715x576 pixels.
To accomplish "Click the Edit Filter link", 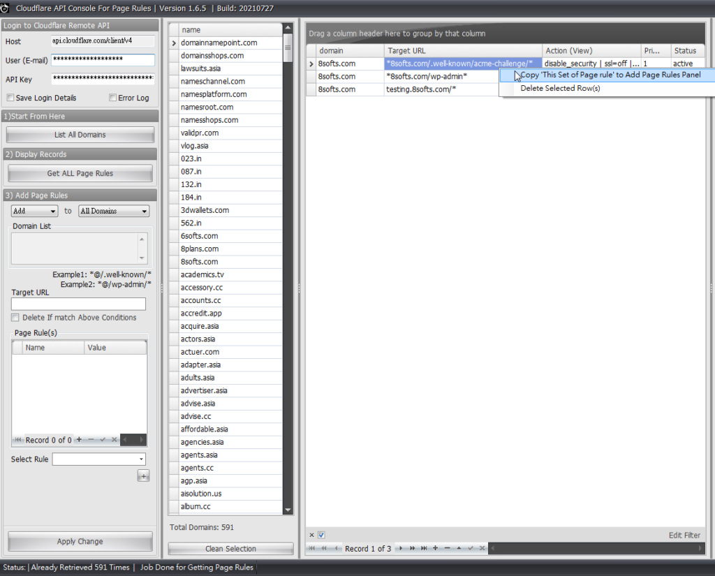I will point(684,535).
